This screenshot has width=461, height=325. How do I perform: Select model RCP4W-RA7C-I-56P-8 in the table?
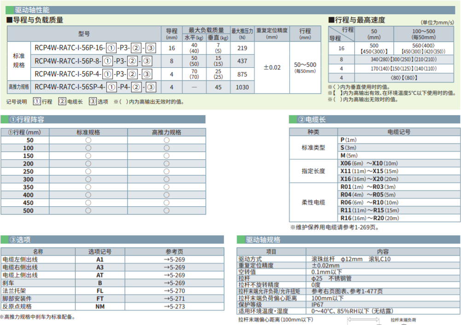click(x=93, y=61)
